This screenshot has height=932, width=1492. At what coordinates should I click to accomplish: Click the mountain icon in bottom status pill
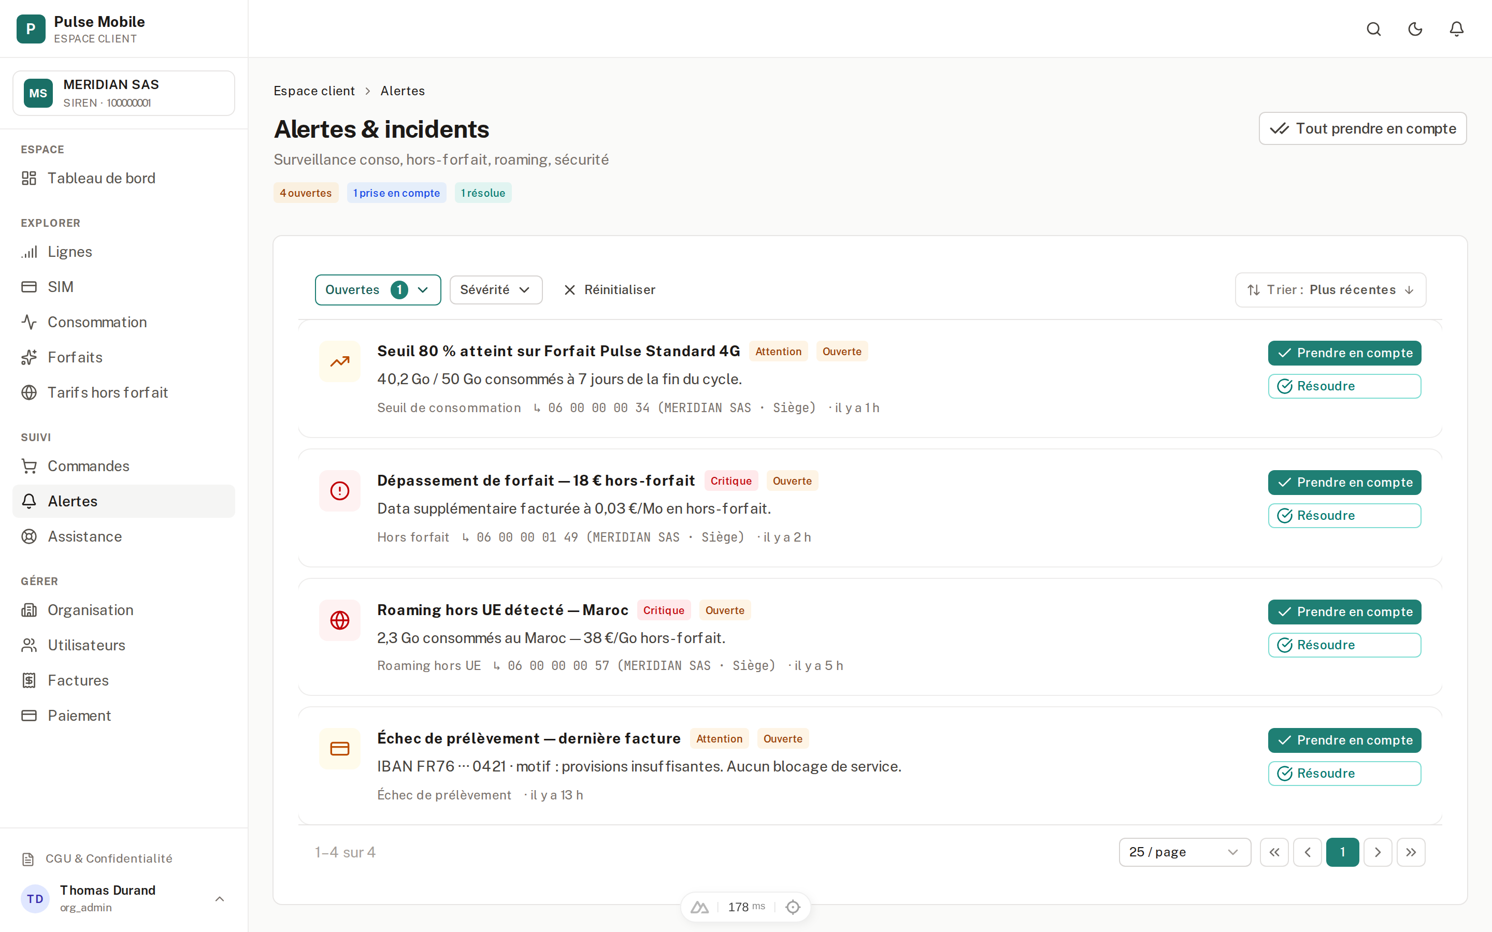[699, 907]
